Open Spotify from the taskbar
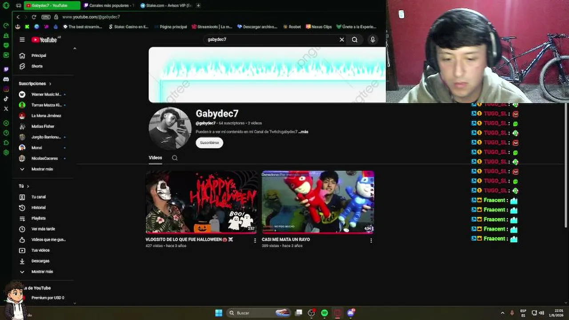 pyautogui.click(x=325, y=313)
